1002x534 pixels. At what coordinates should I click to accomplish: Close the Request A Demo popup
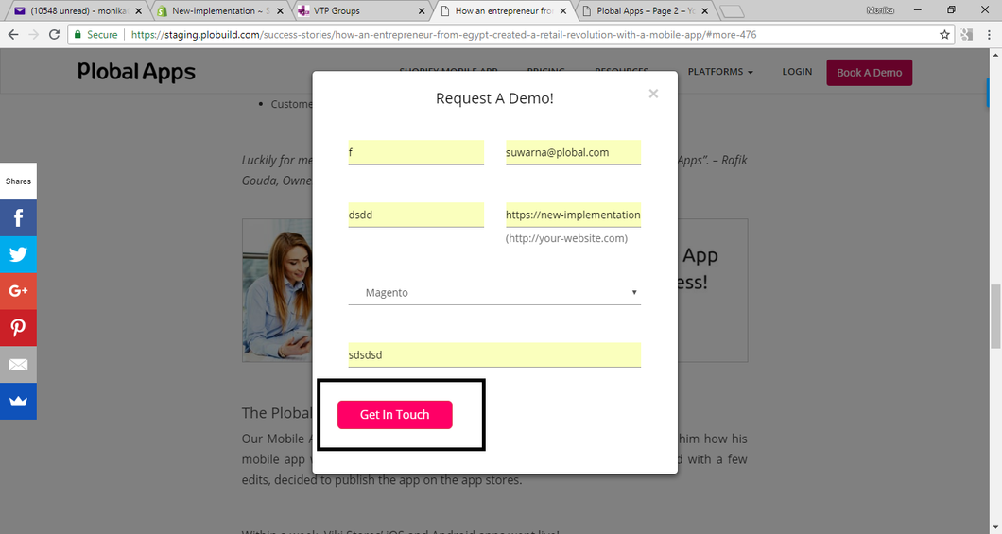653,94
